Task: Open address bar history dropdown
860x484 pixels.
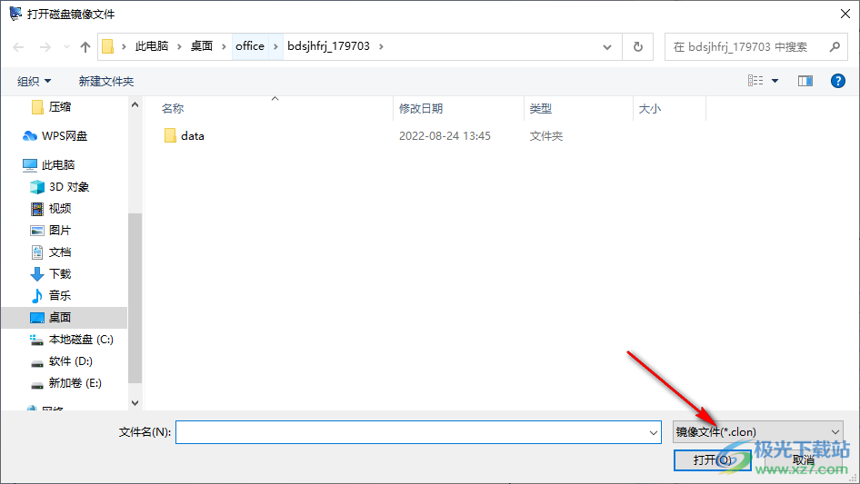Action: tap(607, 47)
